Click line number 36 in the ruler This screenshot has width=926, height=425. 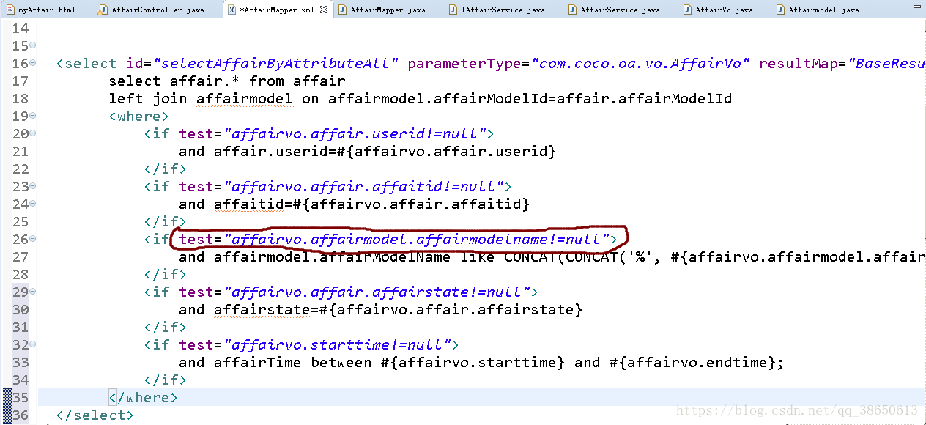(x=20, y=415)
